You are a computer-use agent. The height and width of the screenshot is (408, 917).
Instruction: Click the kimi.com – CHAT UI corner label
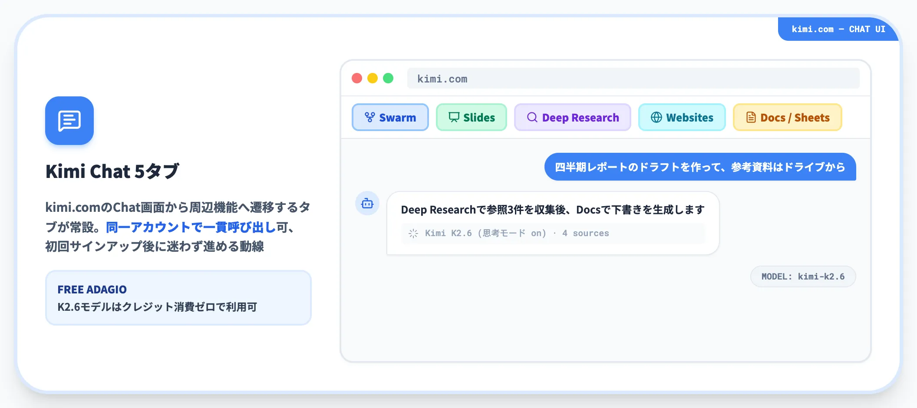click(838, 29)
